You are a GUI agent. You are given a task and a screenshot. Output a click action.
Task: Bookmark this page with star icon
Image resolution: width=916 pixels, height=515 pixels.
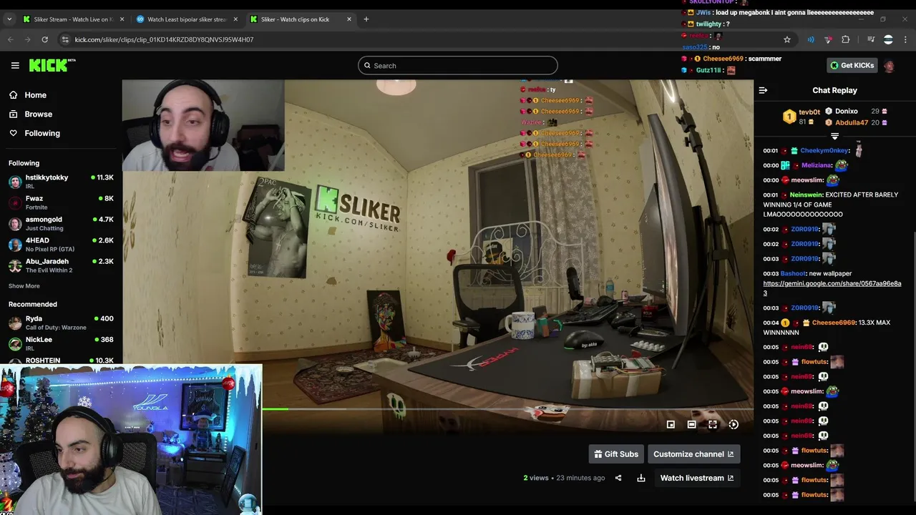tap(787, 39)
